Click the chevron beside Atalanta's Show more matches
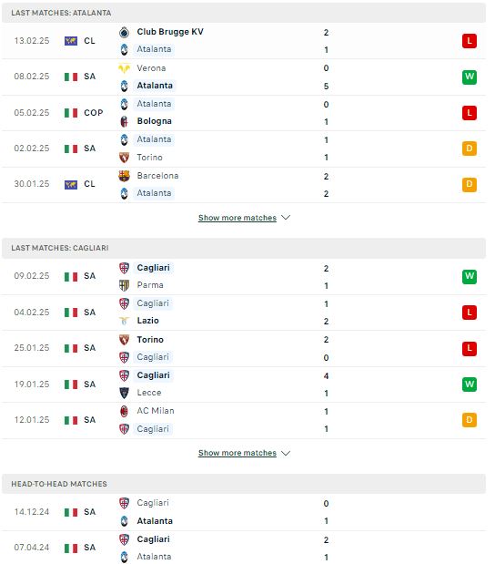 286,218
